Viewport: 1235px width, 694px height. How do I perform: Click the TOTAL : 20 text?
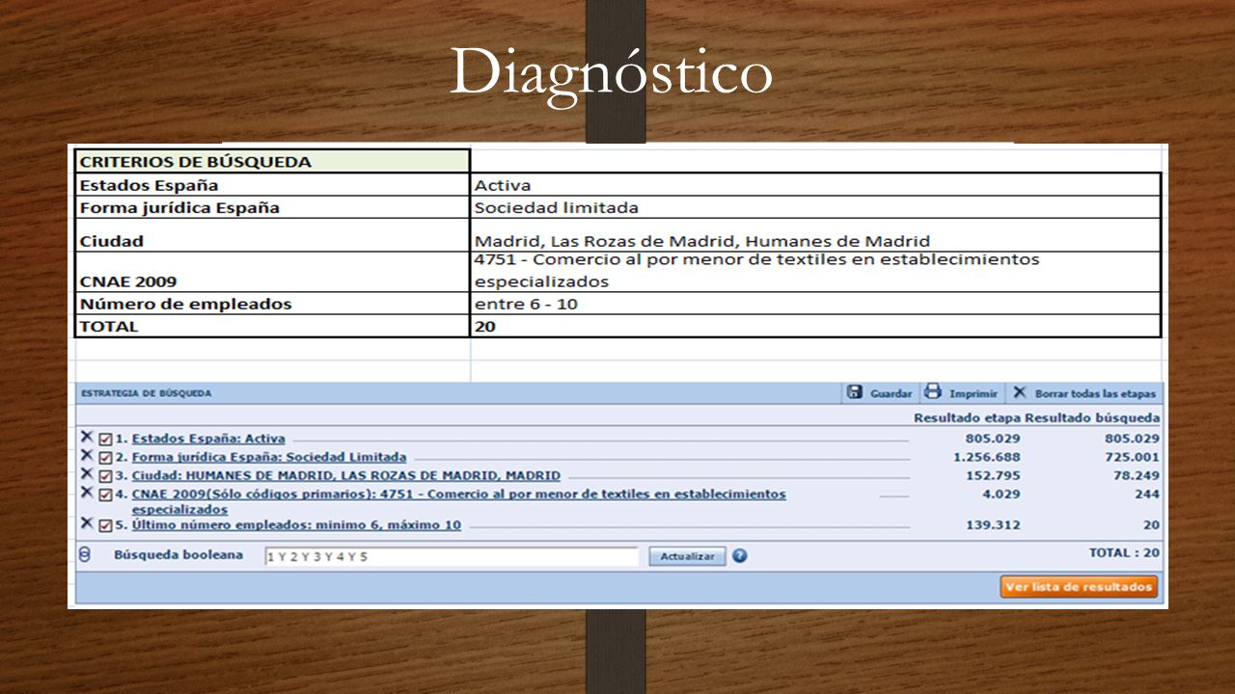tap(1124, 553)
